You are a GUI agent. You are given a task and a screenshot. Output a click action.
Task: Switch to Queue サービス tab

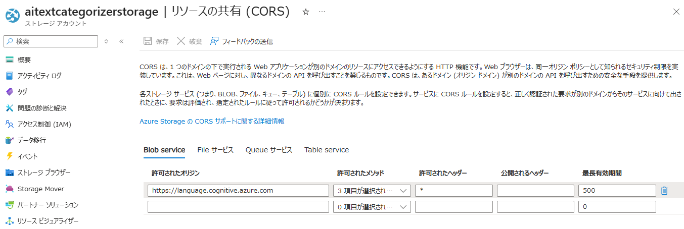(269, 150)
